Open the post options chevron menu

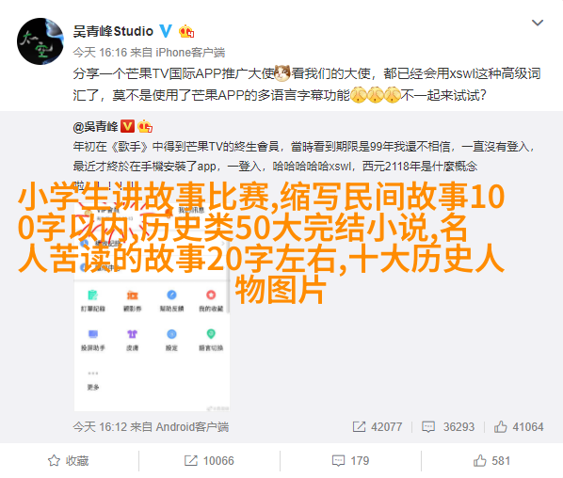(538, 23)
